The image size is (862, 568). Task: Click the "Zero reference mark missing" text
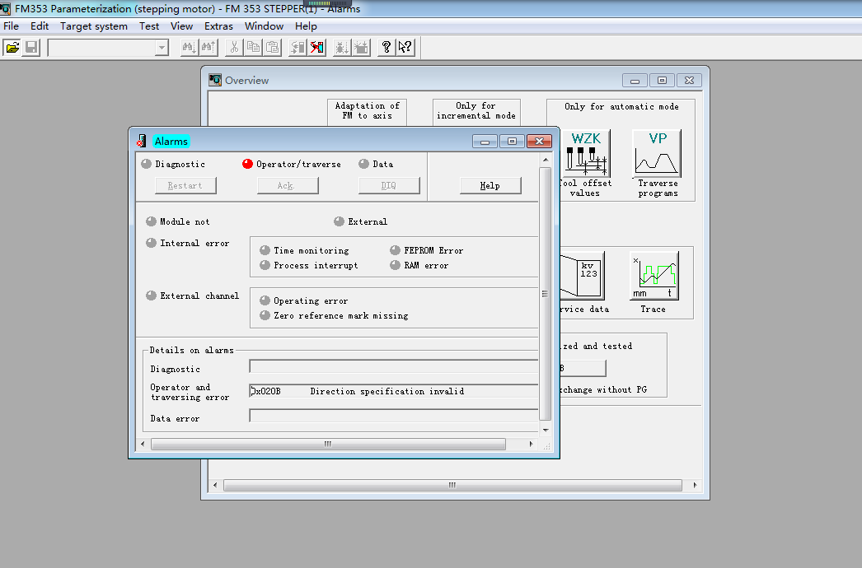pyautogui.click(x=341, y=316)
